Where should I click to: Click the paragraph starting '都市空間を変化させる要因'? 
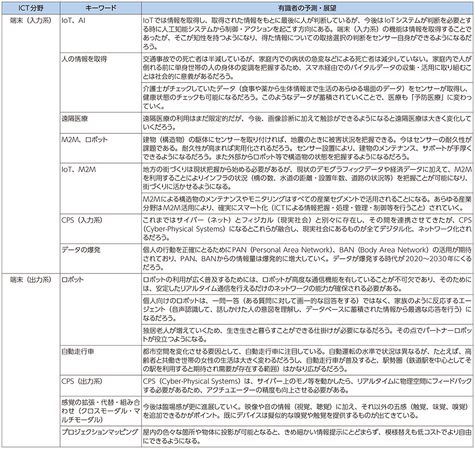[307, 360]
